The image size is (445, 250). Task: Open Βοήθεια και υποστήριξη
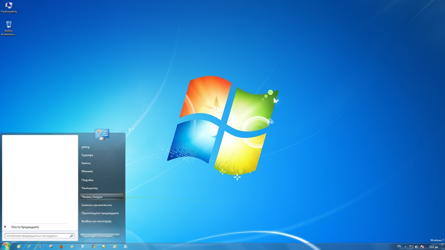point(97,222)
